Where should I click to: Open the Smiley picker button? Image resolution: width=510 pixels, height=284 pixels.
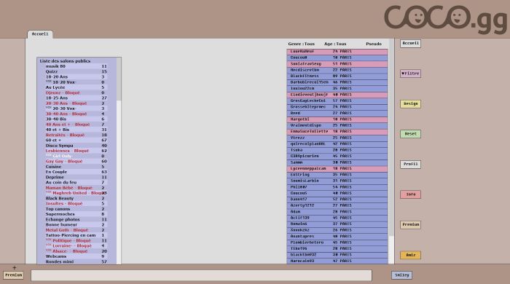click(x=401, y=275)
